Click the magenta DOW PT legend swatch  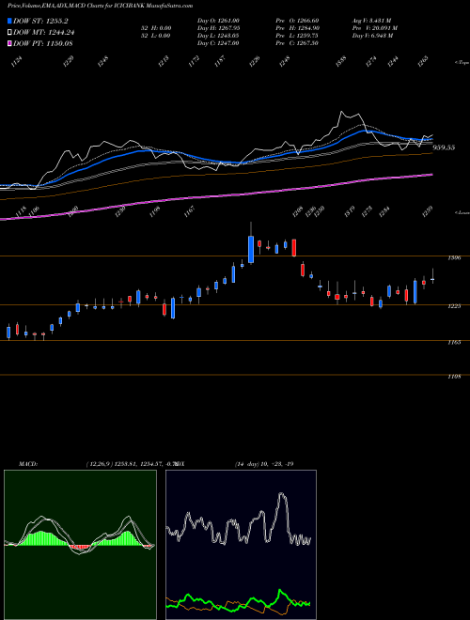10,44
